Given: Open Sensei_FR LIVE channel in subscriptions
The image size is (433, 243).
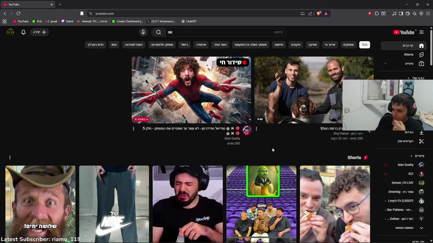Looking at the screenshot, I should [404, 183].
